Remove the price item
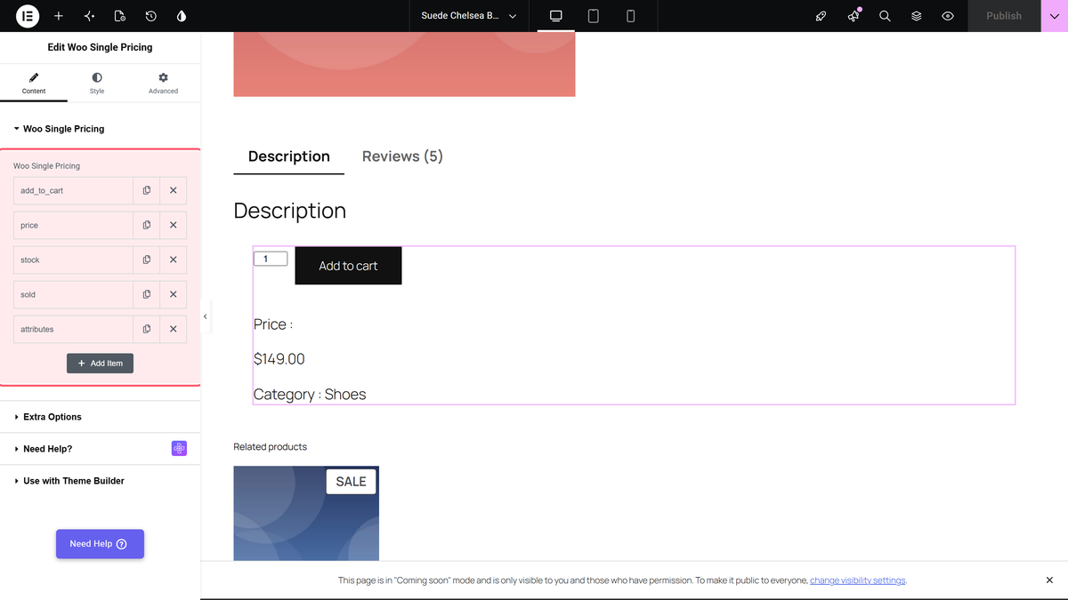This screenshot has width=1068, height=600. pyautogui.click(x=174, y=225)
